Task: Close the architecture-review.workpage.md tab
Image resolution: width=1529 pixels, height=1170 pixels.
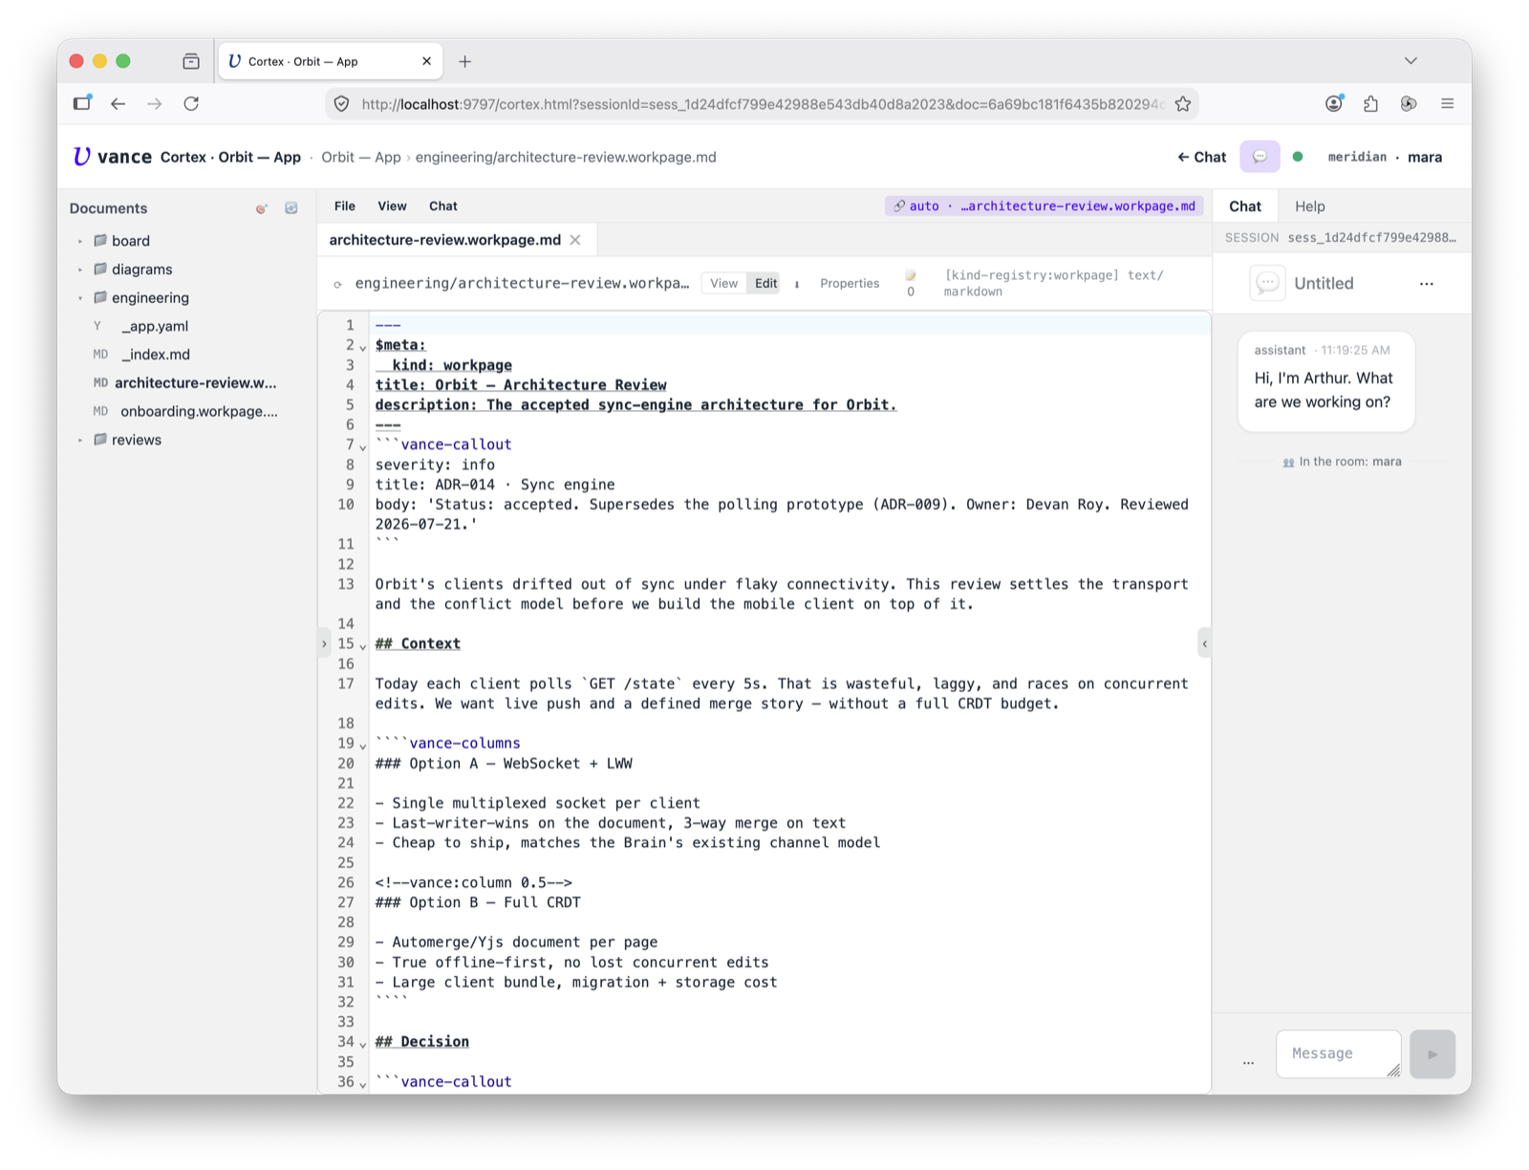Action: pos(575,240)
